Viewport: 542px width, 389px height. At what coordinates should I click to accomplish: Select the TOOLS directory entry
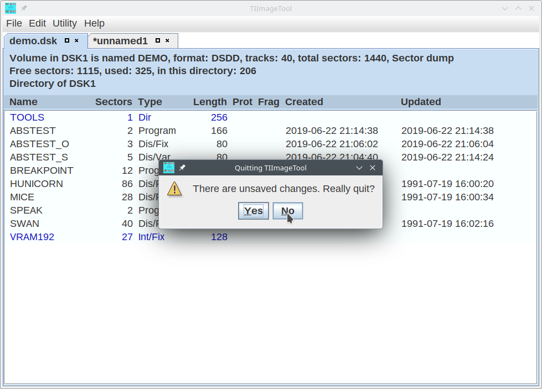(x=27, y=117)
